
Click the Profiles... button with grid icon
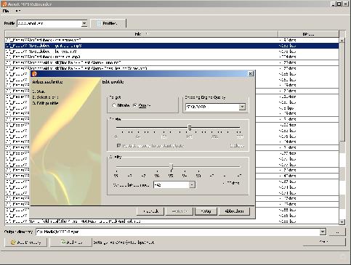[x=108, y=23]
